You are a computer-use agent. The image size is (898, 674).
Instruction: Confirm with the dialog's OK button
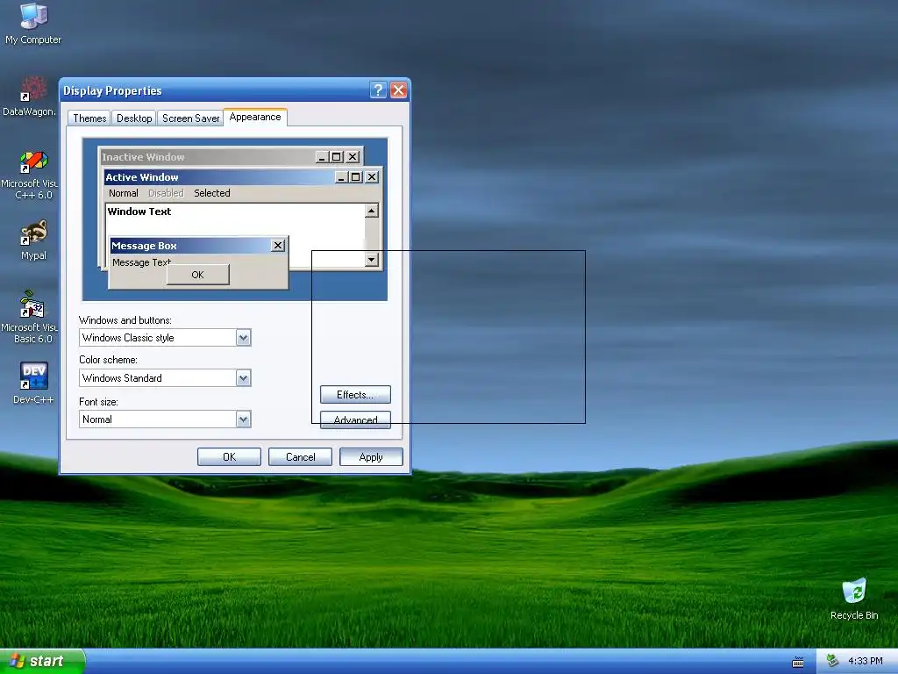click(229, 456)
